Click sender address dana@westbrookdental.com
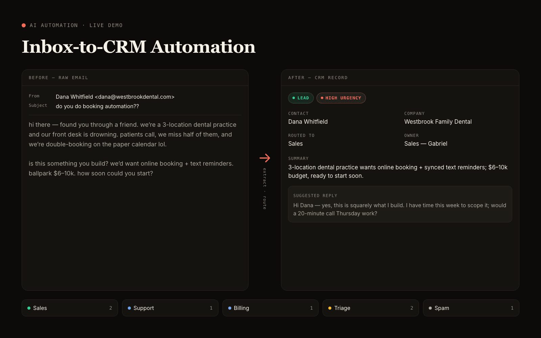Screen dimensions: 541x338 (x=135, y=97)
